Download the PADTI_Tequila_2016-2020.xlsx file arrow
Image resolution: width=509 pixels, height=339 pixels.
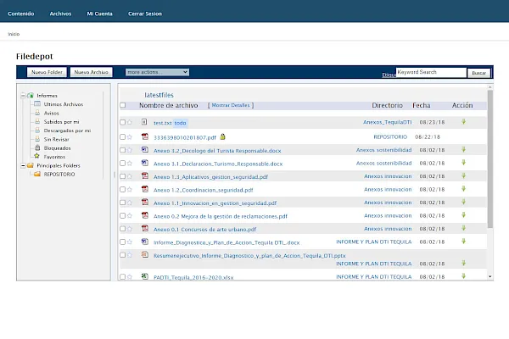tap(463, 276)
